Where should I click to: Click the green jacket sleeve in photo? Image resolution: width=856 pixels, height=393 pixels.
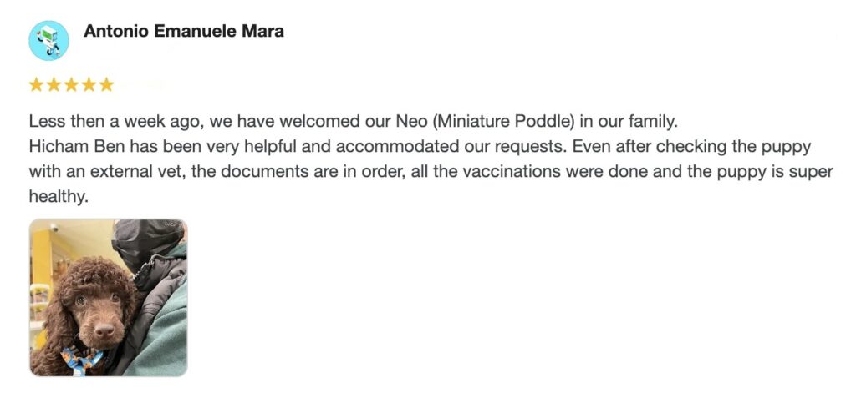coord(163,334)
